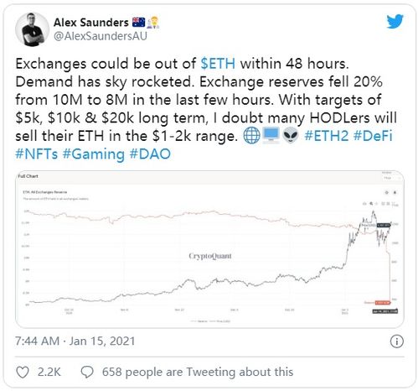Click the globe emoji in tweet

tap(251, 136)
